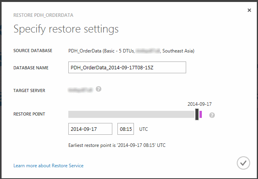The height and width of the screenshot is (179, 258).
Task: Click the RESTORE POINT label
Action: [x=29, y=114]
